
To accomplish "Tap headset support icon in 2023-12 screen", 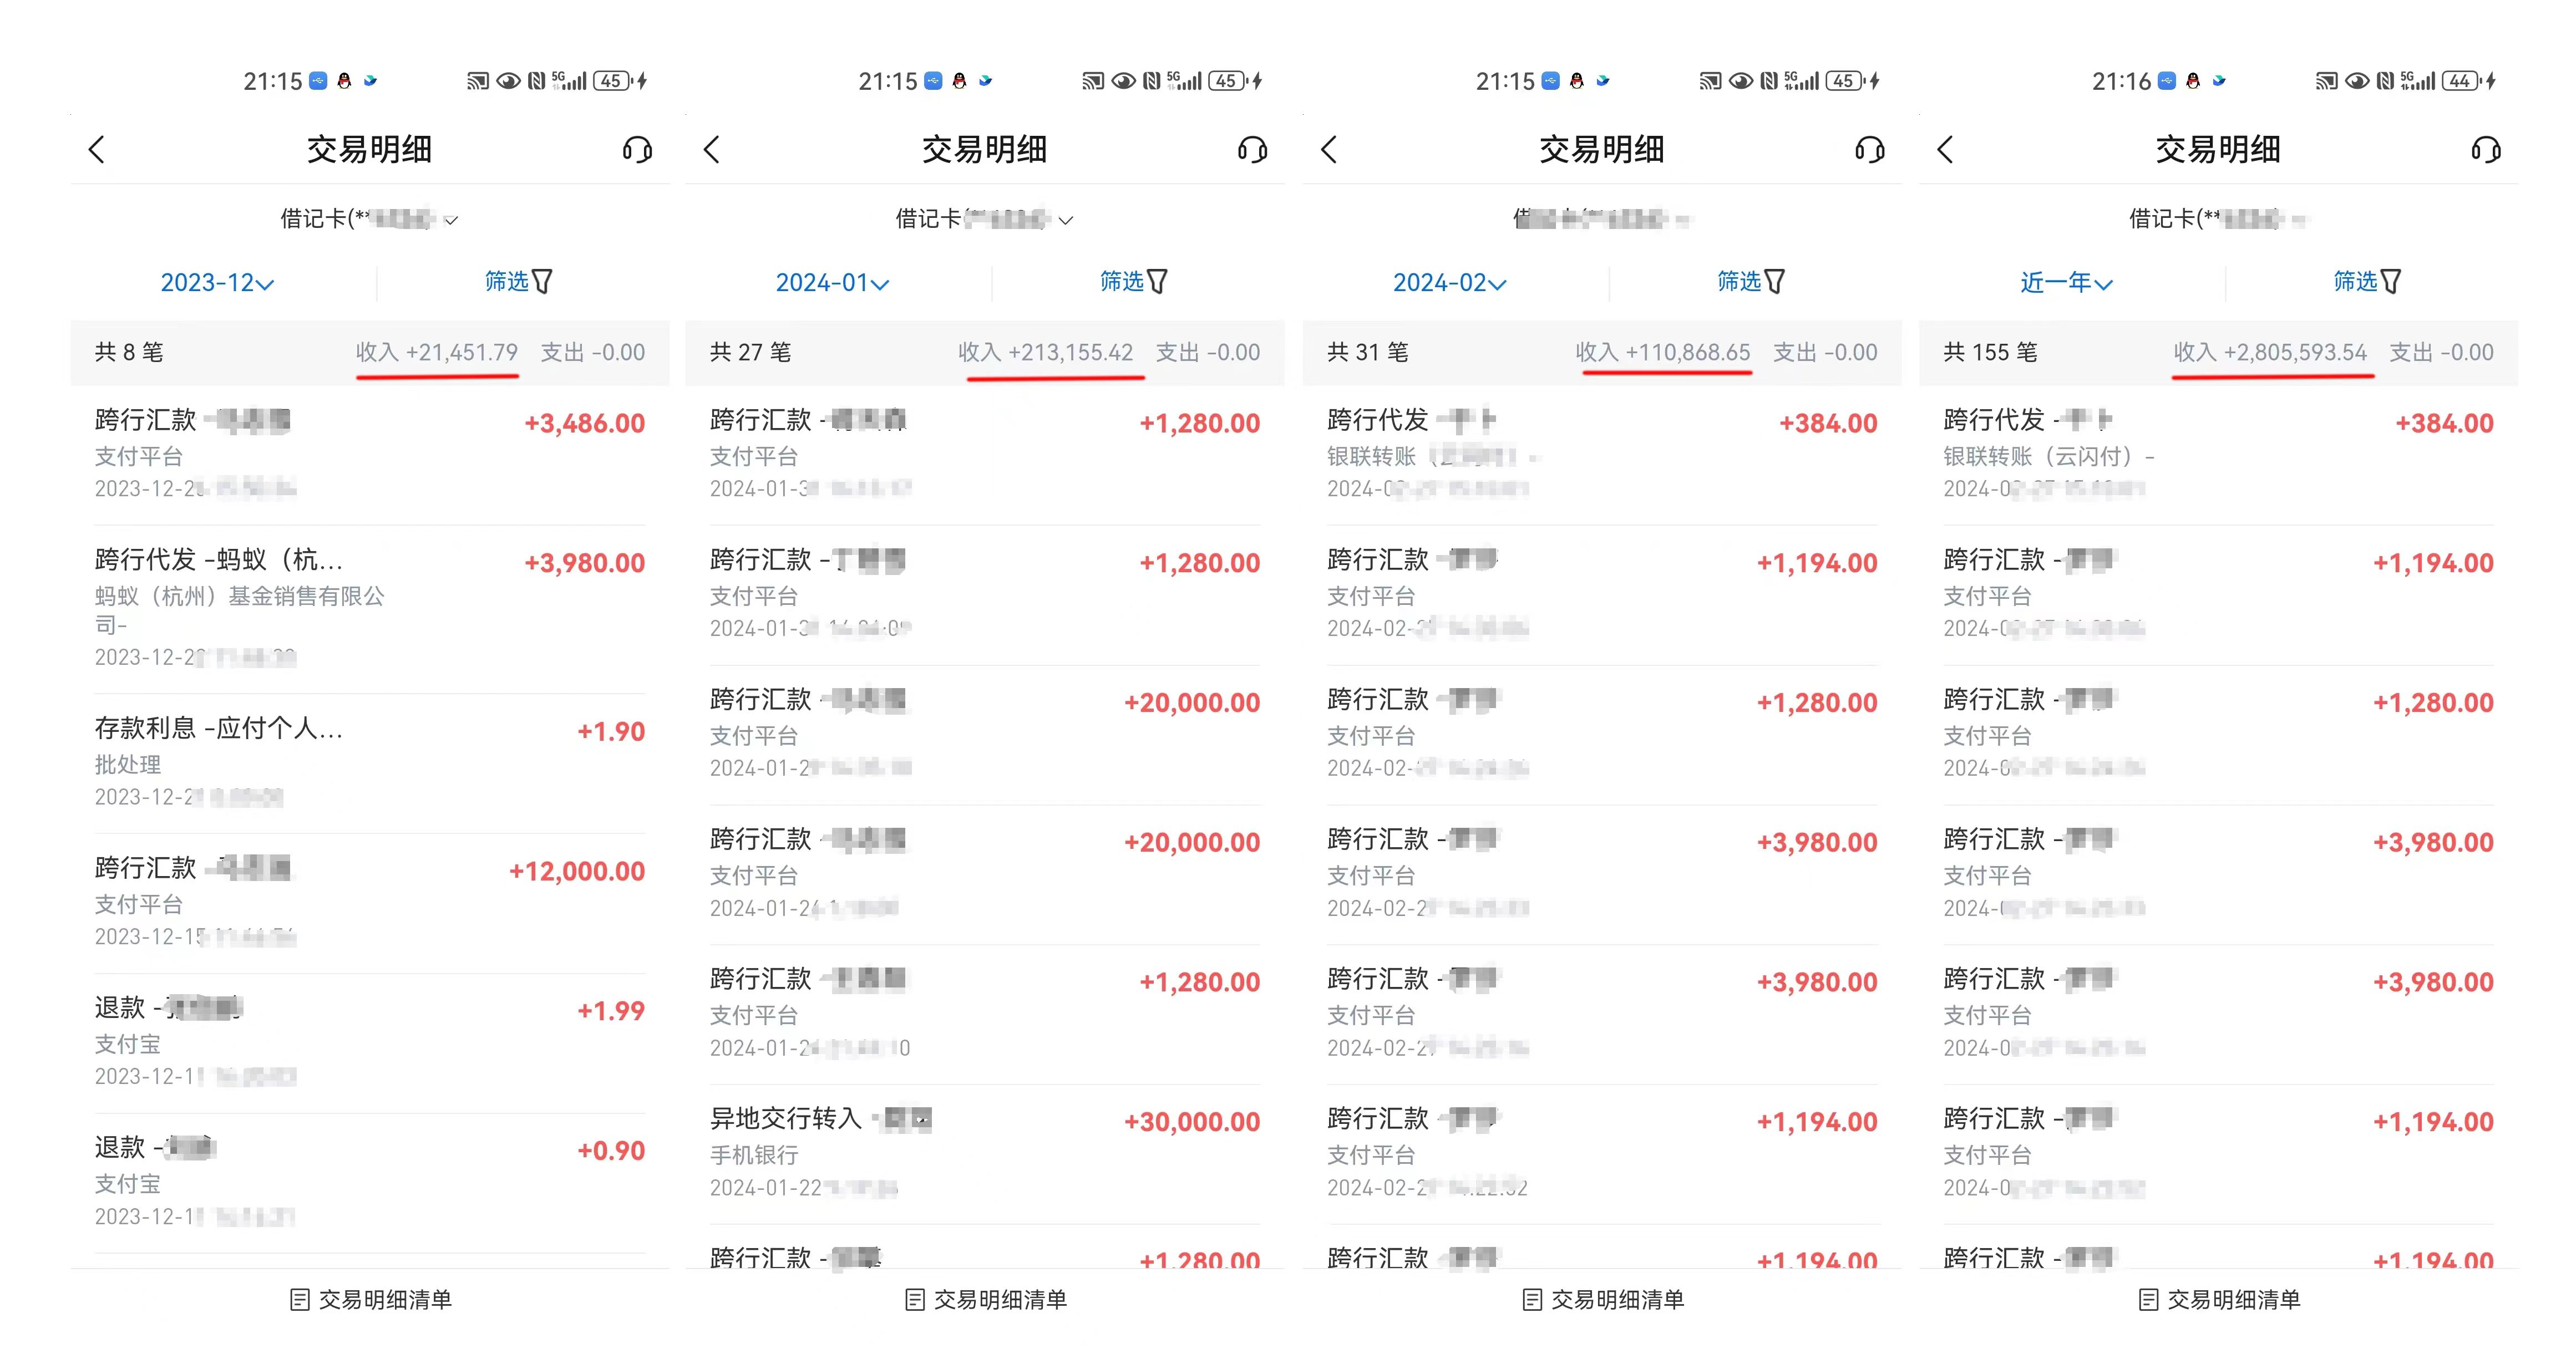I will [637, 150].
